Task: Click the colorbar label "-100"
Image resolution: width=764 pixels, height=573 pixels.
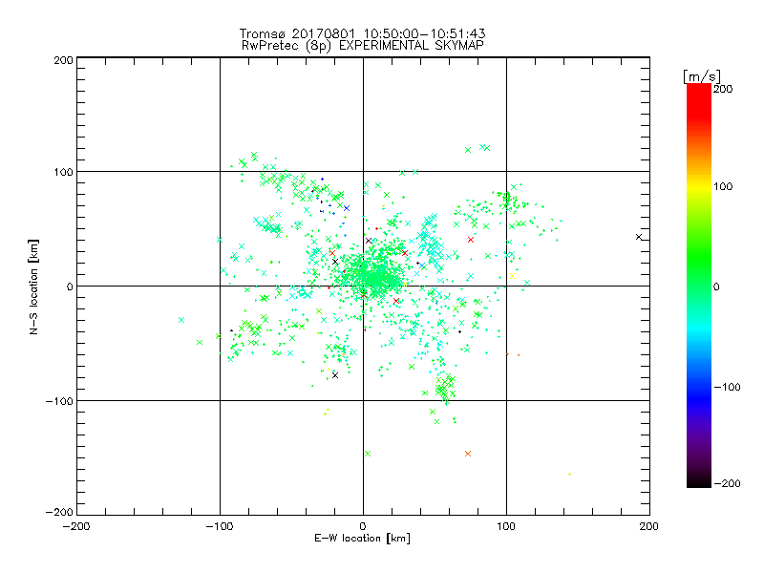Action: coord(727,388)
